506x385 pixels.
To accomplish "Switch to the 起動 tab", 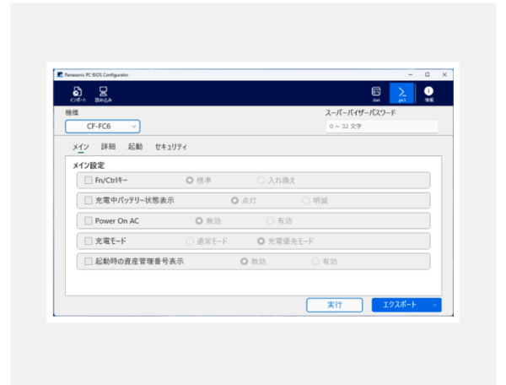I will 135,147.
